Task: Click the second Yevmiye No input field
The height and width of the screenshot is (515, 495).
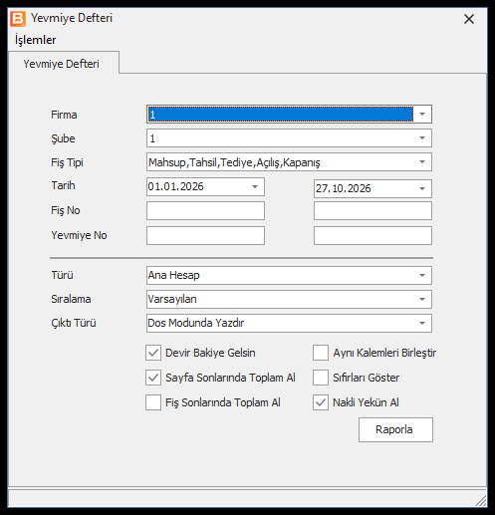Action: click(372, 235)
